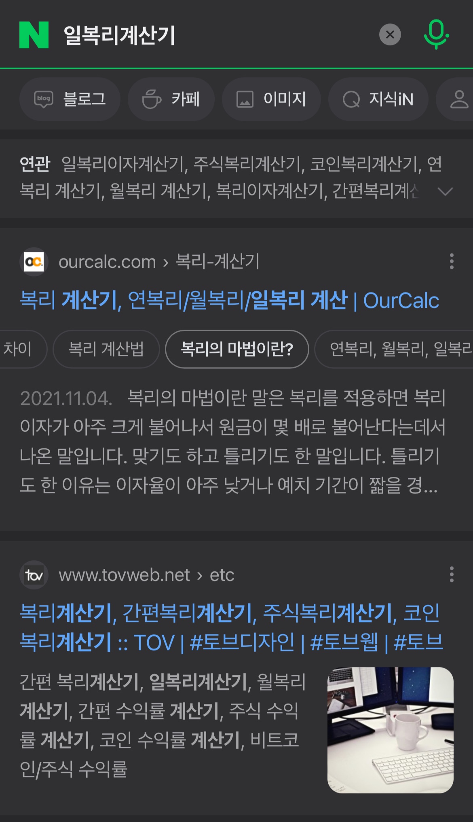Open the more options menu for the tovweb result

pos(452,574)
